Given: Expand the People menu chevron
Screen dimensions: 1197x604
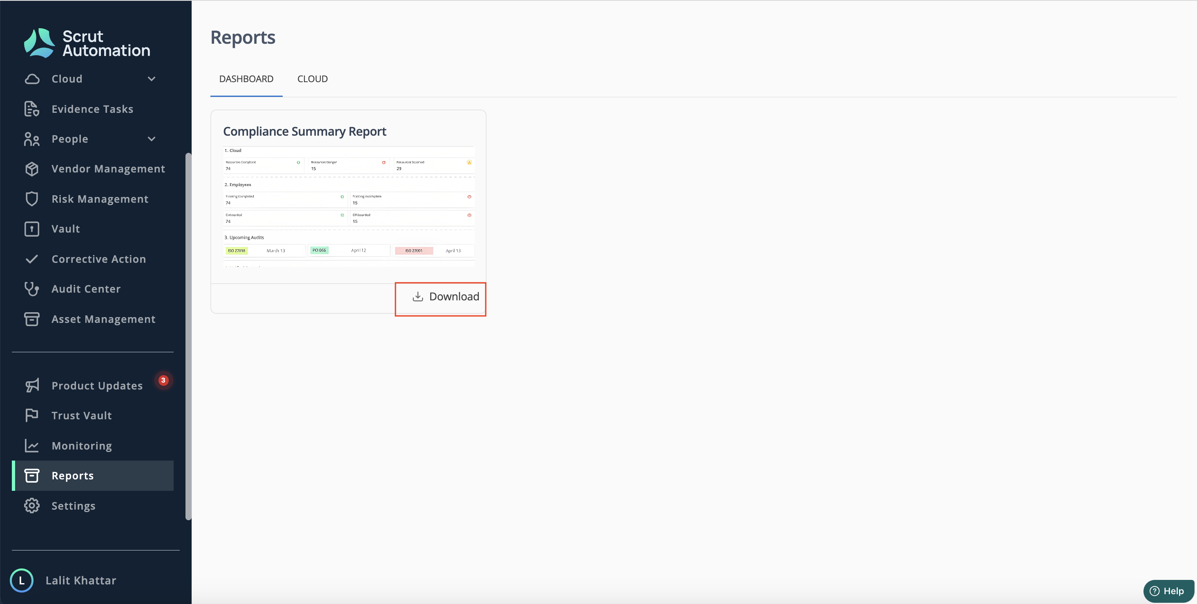Looking at the screenshot, I should [x=152, y=139].
